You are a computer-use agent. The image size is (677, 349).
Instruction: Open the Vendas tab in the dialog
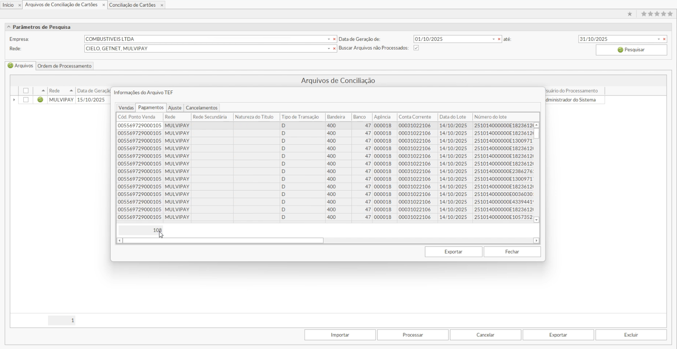point(126,108)
